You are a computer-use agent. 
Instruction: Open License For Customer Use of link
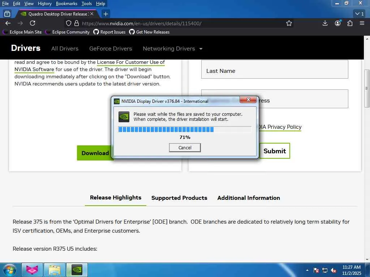pos(131,62)
